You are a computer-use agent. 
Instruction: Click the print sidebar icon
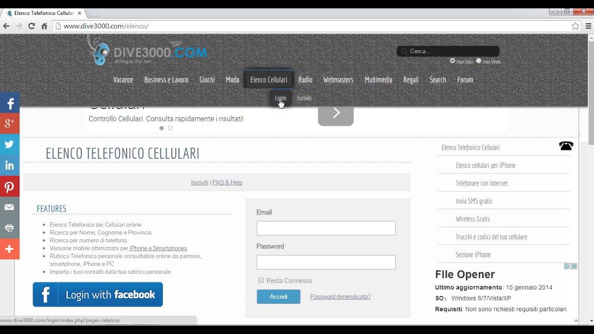coord(10,228)
